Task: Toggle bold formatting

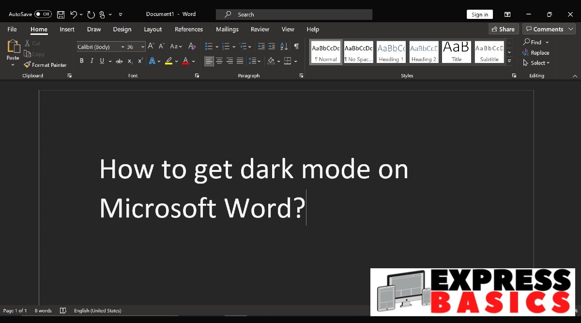Action: (81, 61)
